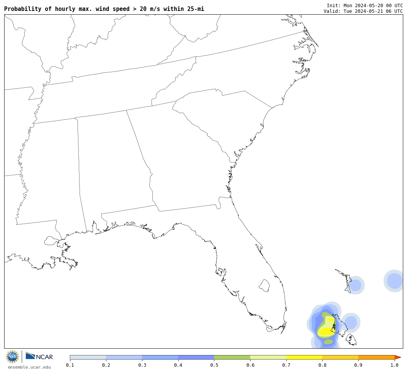Image resolution: width=407 pixels, height=372 pixels.
Task: Click the 0.3–0.4 blue colorbar segment
Action: 160,357
